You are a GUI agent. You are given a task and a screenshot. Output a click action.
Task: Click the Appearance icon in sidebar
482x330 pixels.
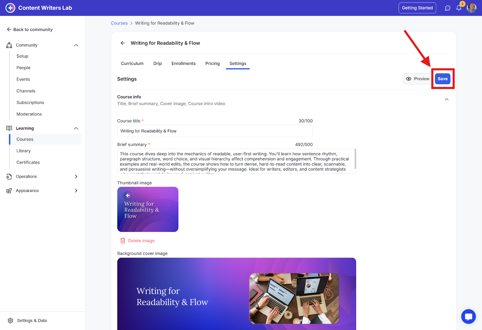tap(9, 191)
